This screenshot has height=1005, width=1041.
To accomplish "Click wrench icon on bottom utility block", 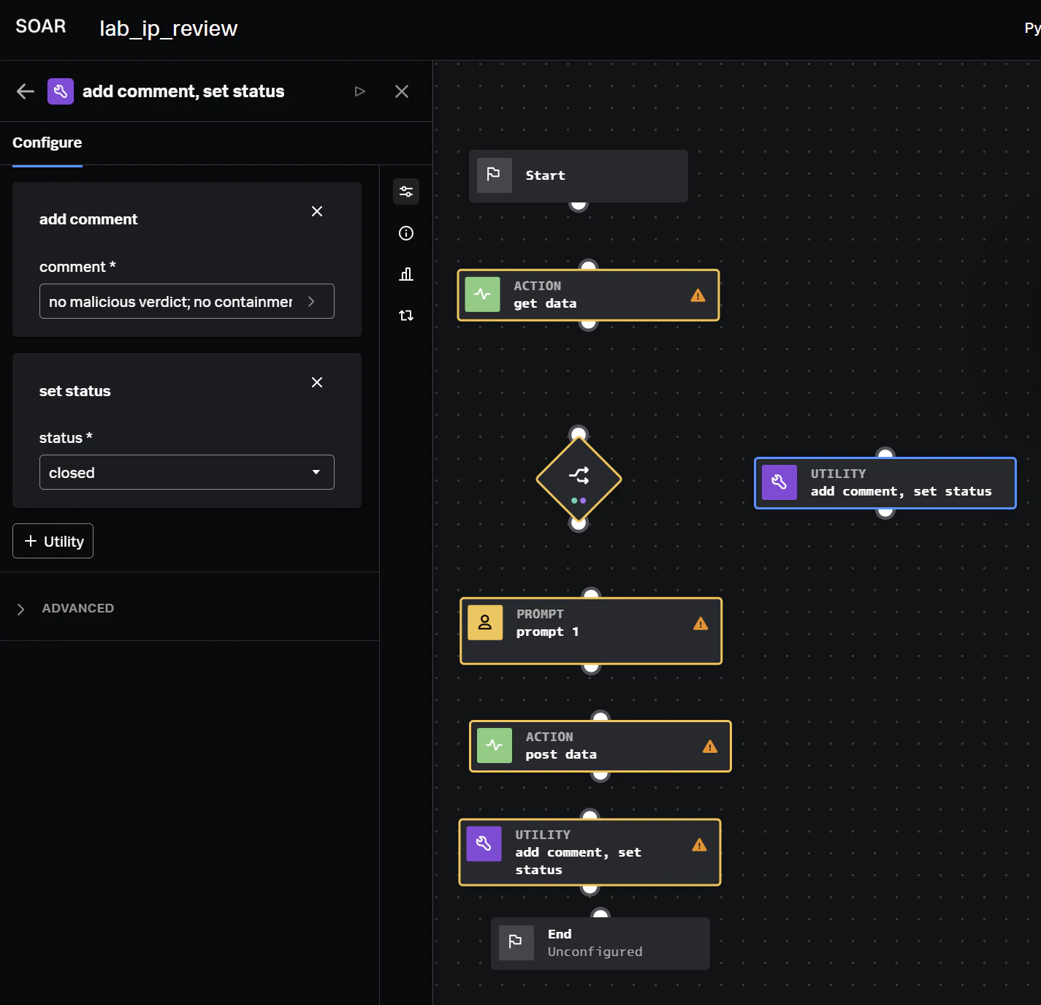I will point(484,844).
